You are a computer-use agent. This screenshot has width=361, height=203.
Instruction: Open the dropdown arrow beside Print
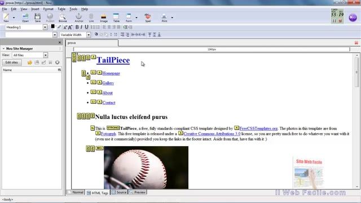(172, 17)
